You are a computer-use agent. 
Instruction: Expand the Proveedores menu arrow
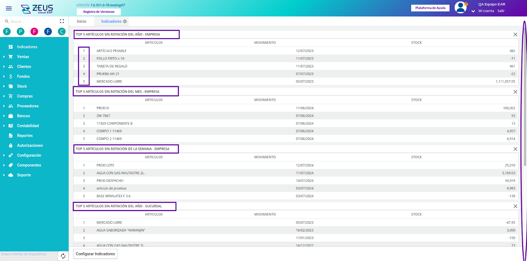tap(4, 106)
